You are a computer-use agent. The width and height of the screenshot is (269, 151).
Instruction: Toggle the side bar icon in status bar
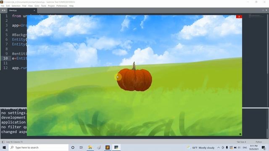pyautogui.click(x=3, y=142)
